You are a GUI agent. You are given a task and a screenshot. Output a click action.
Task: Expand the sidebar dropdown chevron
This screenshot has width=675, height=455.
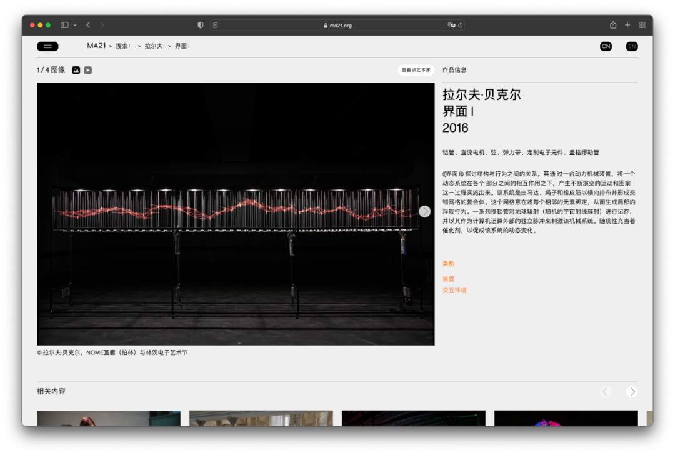click(x=75, y=25)
